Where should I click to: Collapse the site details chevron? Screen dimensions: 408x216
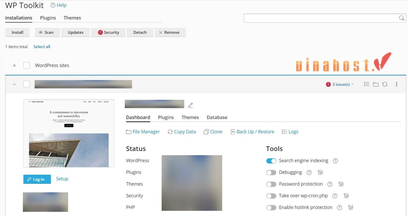pos(14,84)
